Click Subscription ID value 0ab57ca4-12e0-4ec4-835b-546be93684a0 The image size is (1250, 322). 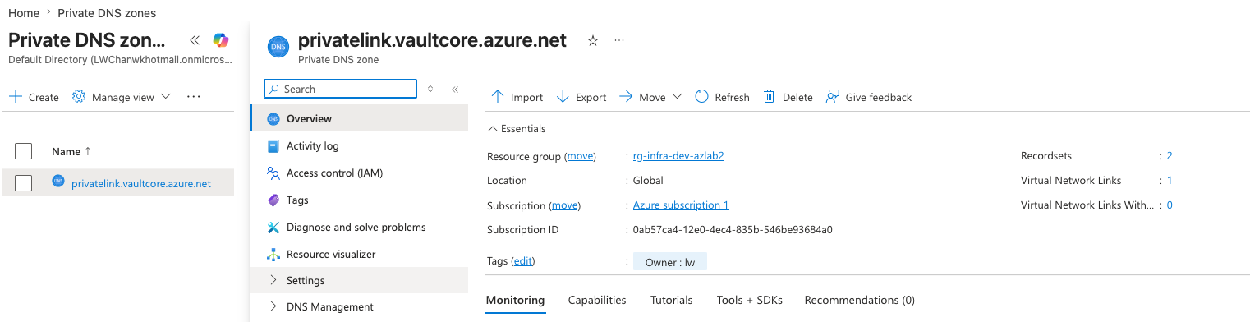point(733,230)
